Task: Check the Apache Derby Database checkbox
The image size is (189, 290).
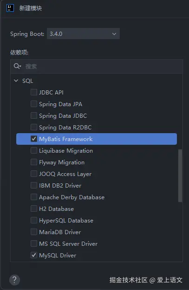Action: [34, 197]
